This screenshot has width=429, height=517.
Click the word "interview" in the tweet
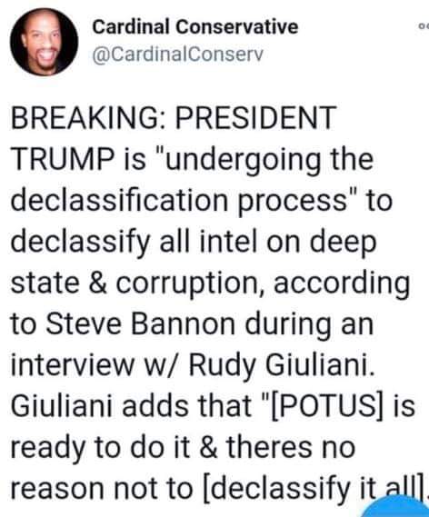click(73, 365)
